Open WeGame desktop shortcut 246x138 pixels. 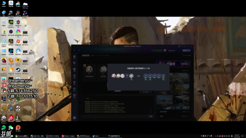pos(11,42)
